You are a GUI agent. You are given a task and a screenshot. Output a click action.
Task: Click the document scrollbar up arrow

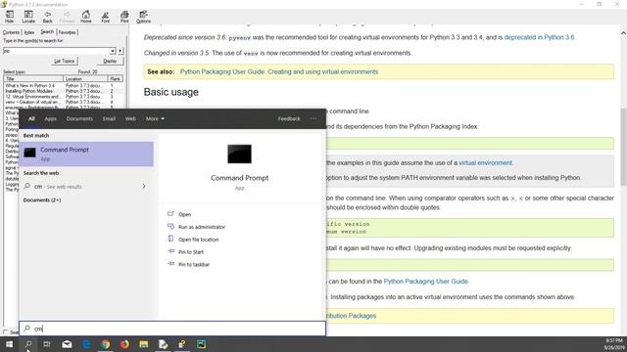623,33
